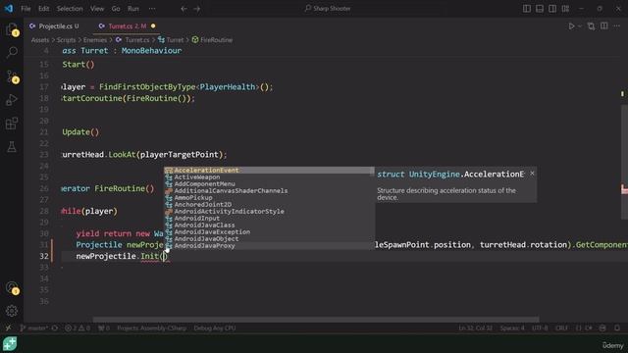Image resolution: width=628 pixels, height=353 pixels.
Task: Click Projects: Assembly-CSharp status item
Action: (x=151, y=328)
